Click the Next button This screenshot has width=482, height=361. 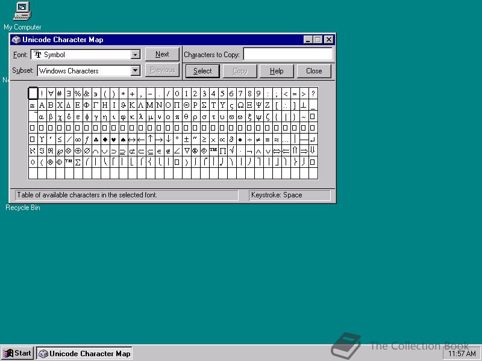tap(162, 54)
